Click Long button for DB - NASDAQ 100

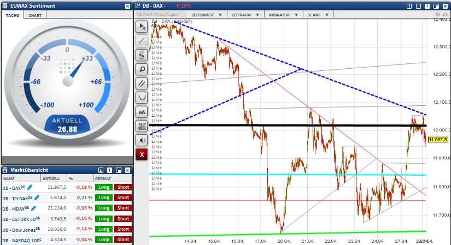[104, 240]
